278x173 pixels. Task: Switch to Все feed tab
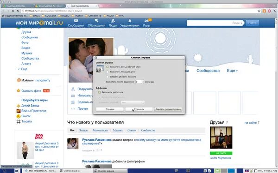pyautogui.click(x=72, y=130)
